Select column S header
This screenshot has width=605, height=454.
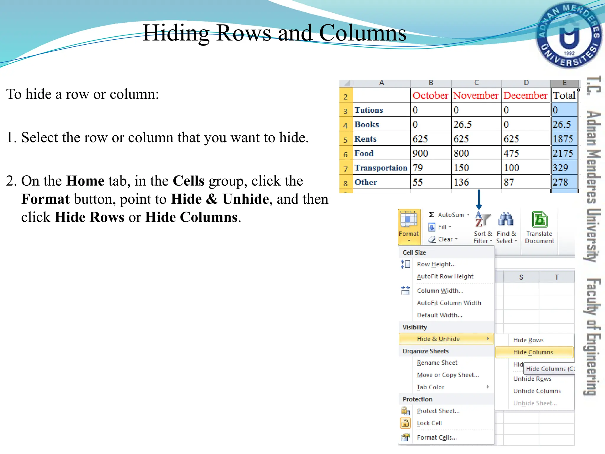point(521,277)
